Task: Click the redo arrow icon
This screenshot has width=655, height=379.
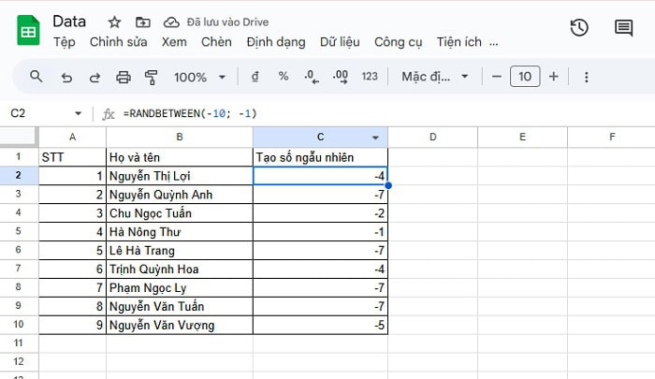Action: click(x=94, y=77)
